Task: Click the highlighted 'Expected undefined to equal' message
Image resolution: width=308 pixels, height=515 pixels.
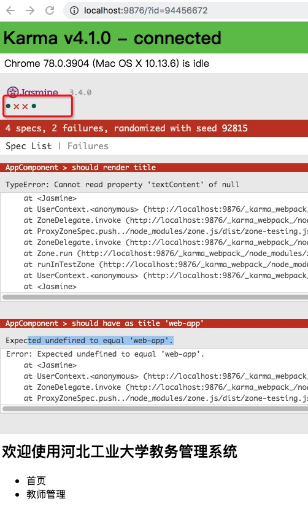Action: pos(90,341)
